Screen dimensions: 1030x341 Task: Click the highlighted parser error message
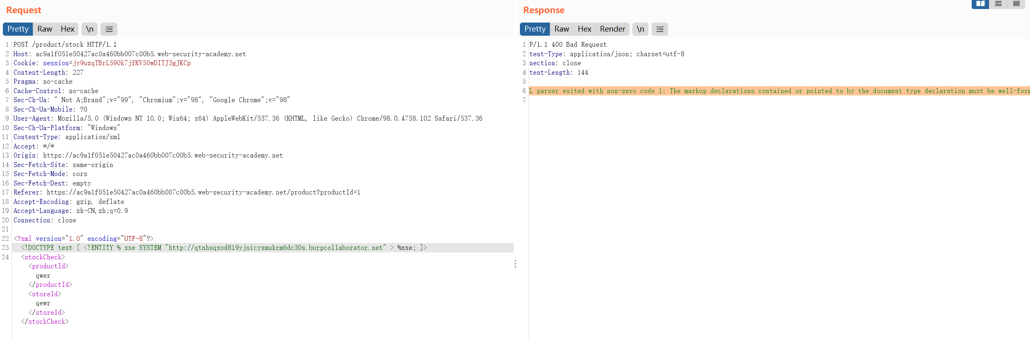point(779,91)
